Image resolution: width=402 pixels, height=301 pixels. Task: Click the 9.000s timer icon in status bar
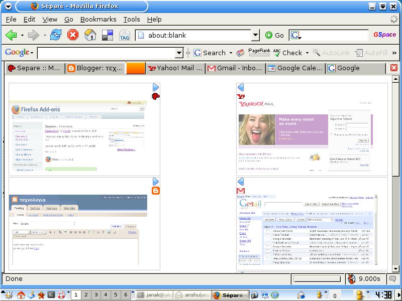[351, 279]
